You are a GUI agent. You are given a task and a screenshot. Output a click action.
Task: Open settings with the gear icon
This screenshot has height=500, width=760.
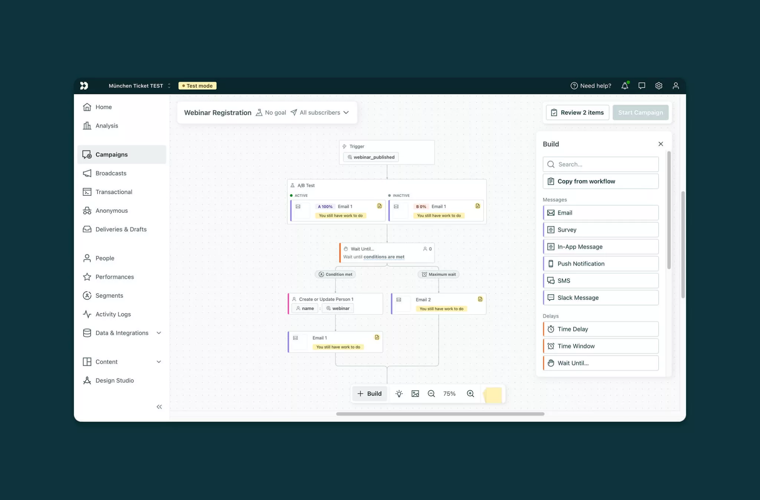(659, 86)
